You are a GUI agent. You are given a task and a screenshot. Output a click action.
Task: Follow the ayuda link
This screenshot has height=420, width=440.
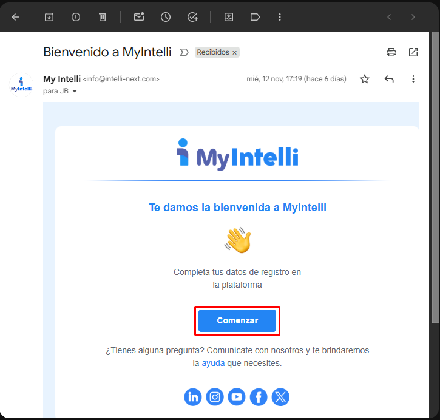(x=213, y=363)
